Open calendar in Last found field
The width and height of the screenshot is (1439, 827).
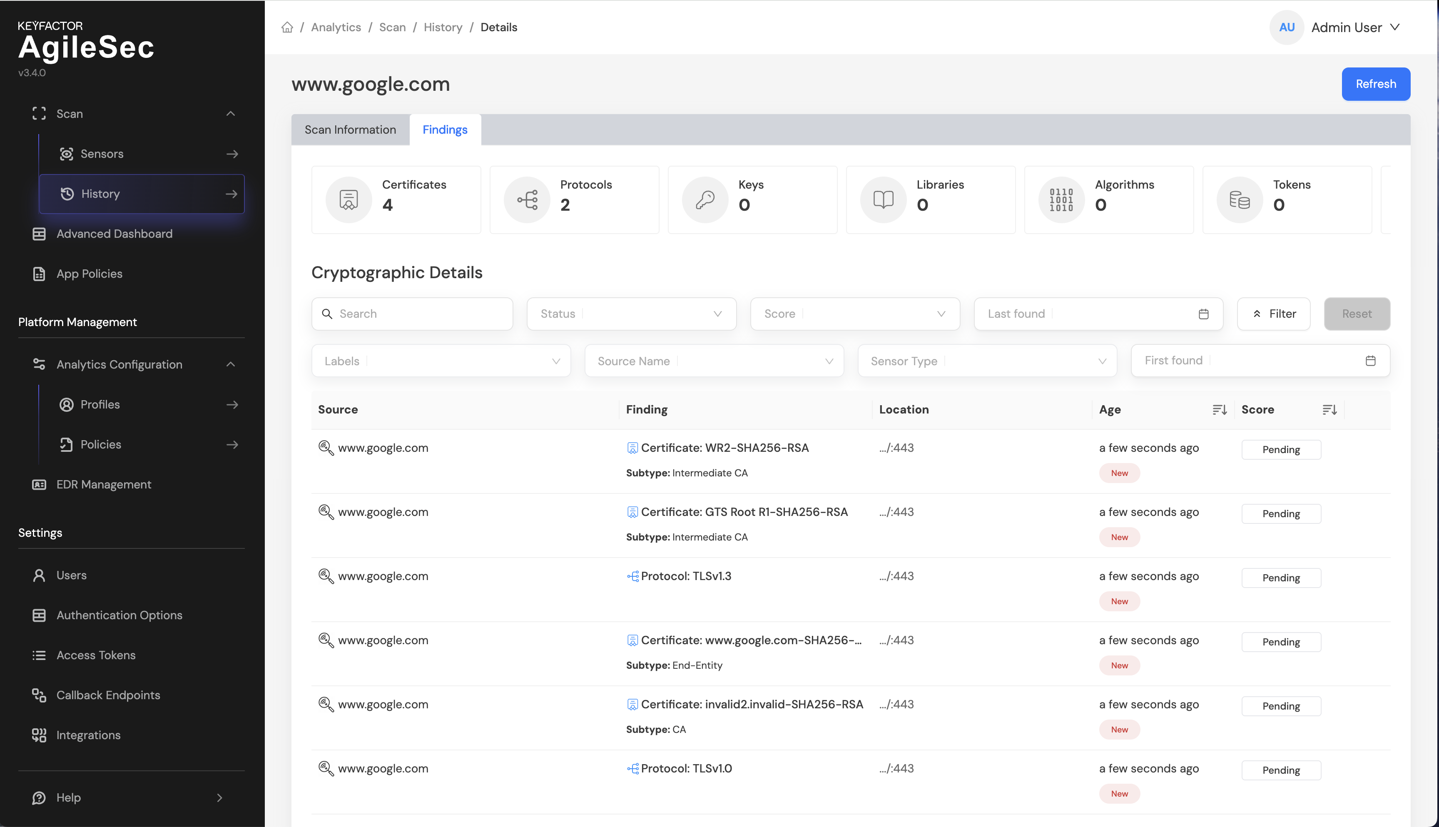(x=1203, y=314)
